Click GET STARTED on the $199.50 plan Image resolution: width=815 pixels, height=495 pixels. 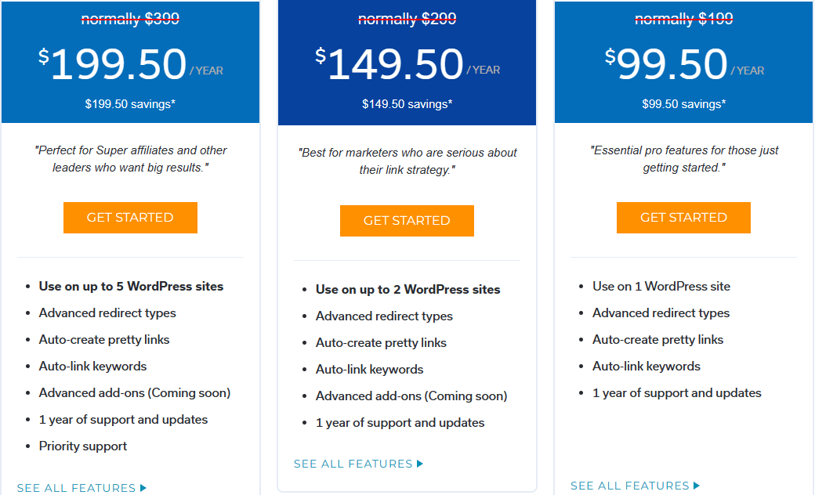click(130, 218)
